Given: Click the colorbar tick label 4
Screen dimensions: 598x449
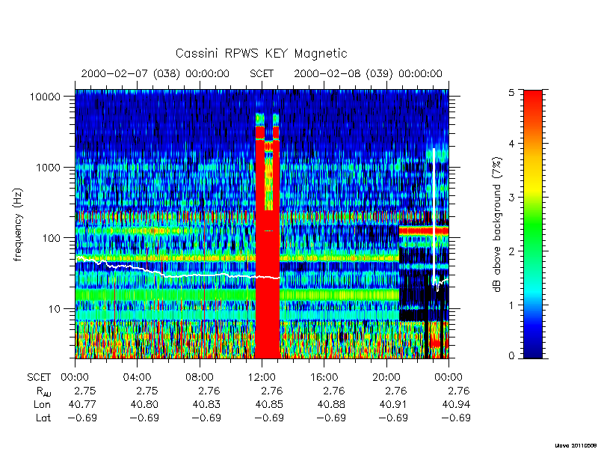Looking at the screenshot, I should pyautogui.click(x=511, y=144).
